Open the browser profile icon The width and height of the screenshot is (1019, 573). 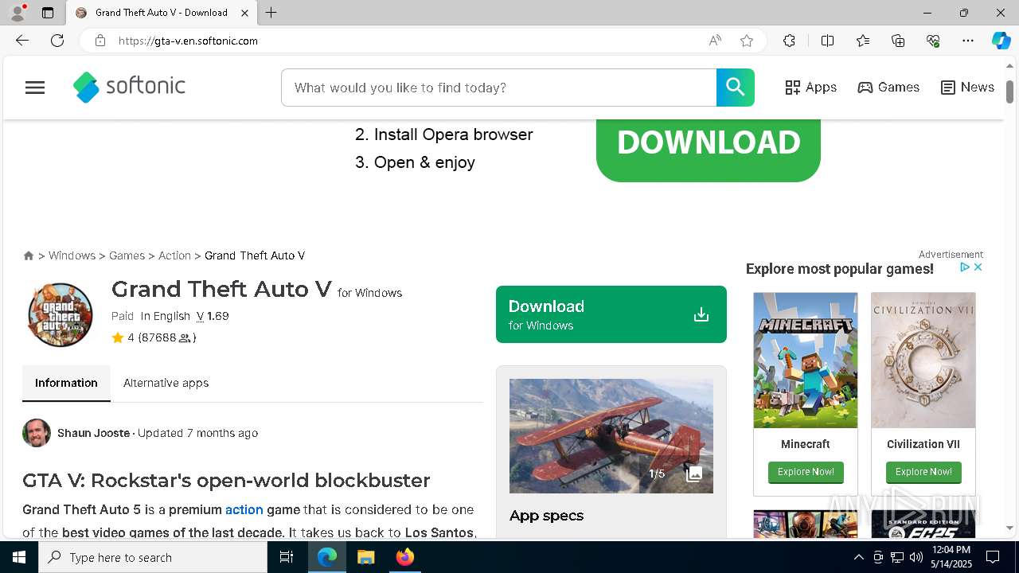point(18,13)
